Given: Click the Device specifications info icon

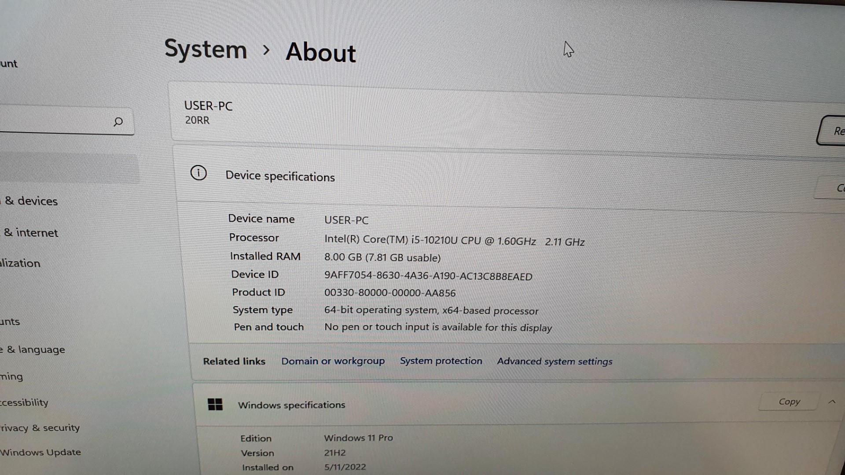Looking at the screenshot, I should 198,173.
